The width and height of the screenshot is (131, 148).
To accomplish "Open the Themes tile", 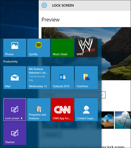I will coord(15,134).
